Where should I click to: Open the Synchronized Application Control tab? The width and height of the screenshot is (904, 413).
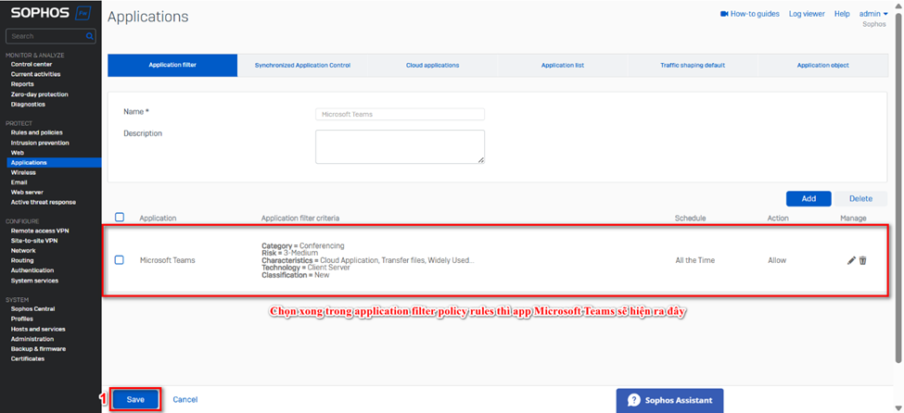tap(302, 66)
